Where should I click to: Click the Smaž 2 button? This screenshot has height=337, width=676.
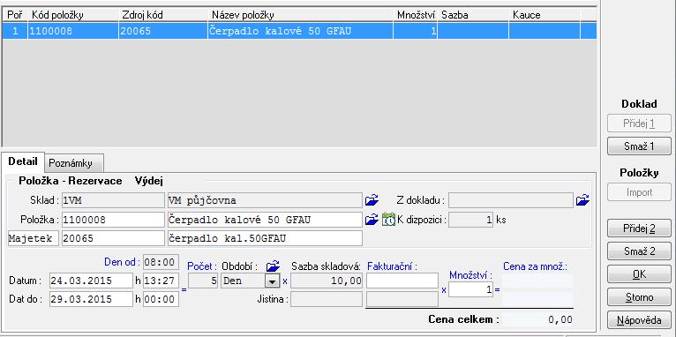tap(639, 251)
